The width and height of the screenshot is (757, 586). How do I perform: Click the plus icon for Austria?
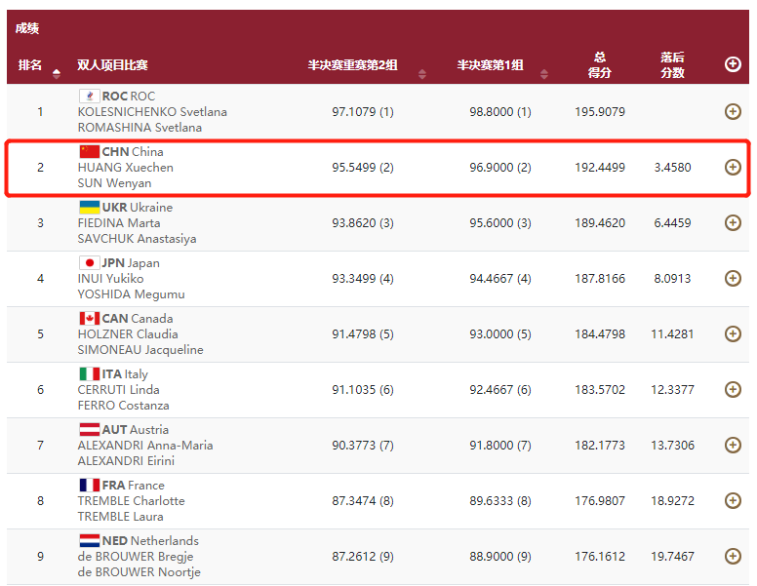point(733,446)
